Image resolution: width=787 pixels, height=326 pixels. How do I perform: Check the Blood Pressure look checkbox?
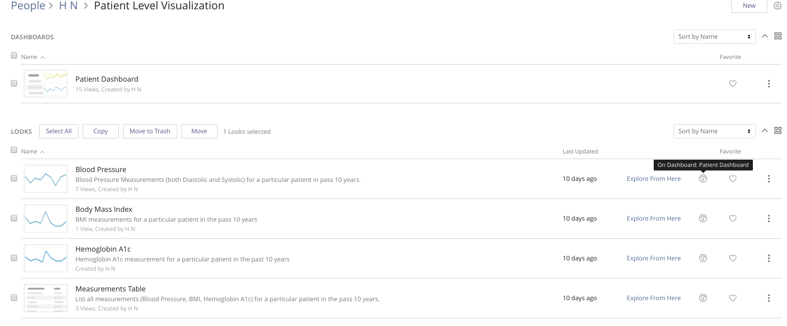point(14,178)
